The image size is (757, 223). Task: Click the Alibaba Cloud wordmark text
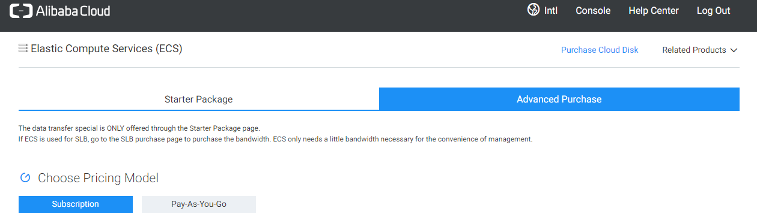pos(73,11)
